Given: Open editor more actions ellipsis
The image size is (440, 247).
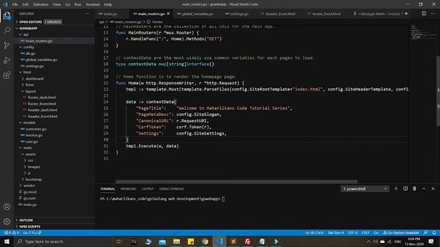Looking at the screenshot, I should pyautogui.click(x=433, y=14).
